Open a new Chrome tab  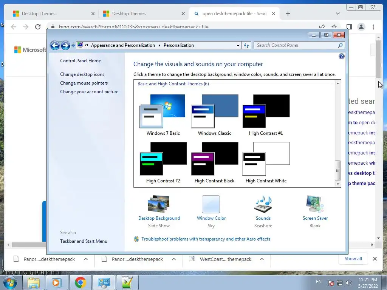[x=288, y=14]
